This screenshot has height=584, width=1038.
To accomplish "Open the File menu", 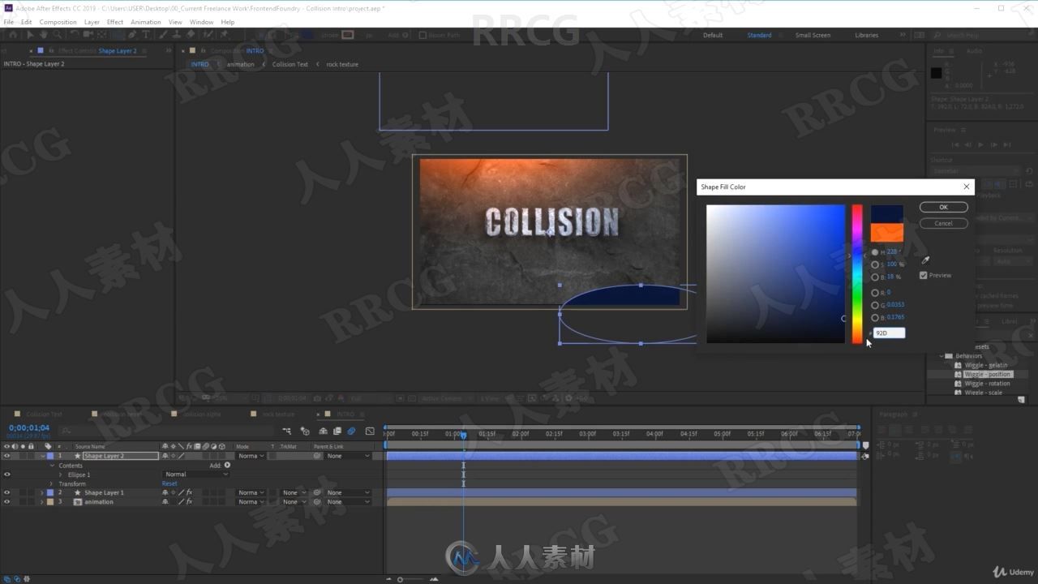I will point(9,22).
